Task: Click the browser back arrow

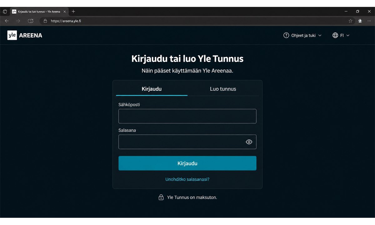Action: (7, 21)
